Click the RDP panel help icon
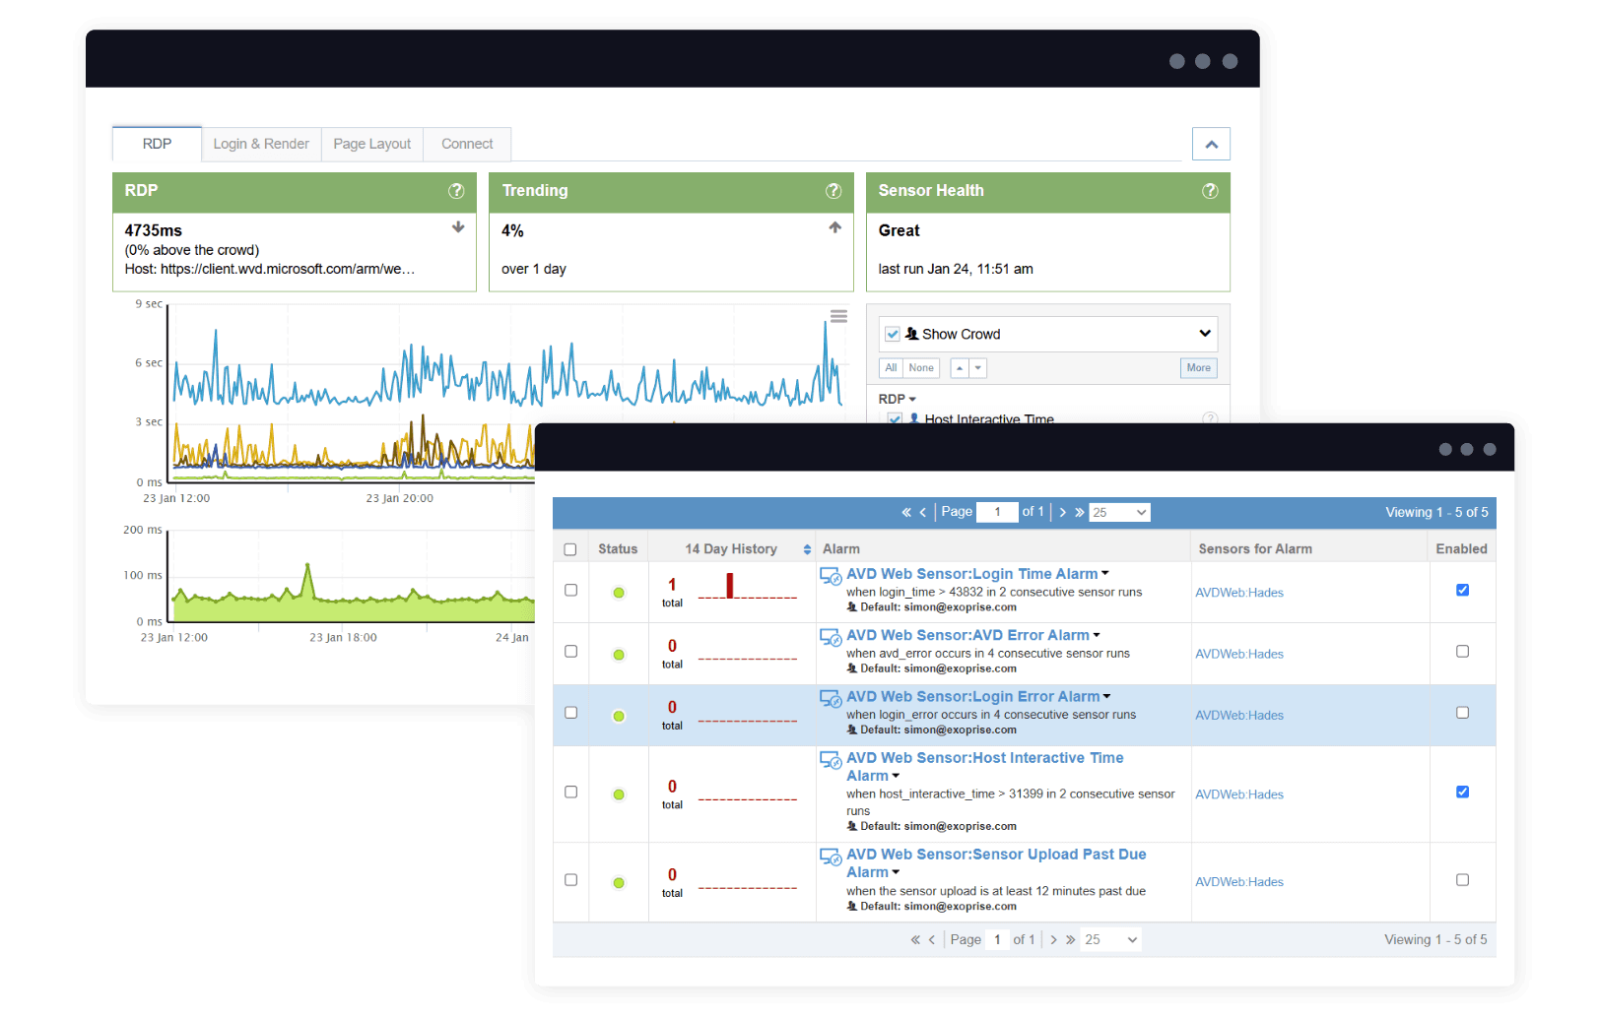Image resolution: width=1600 pixels, height=1016 pixels. [x=456, y=191]
